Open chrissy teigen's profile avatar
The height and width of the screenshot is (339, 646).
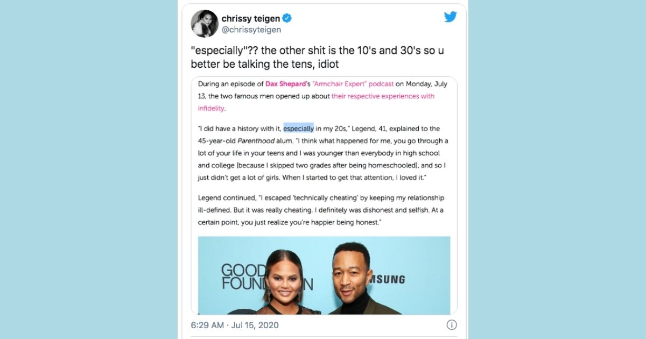click(x=205, y=24)
